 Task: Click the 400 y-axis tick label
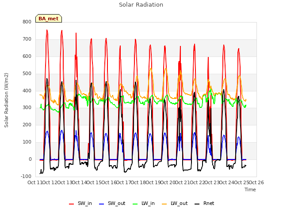click(x=27, y=91)
